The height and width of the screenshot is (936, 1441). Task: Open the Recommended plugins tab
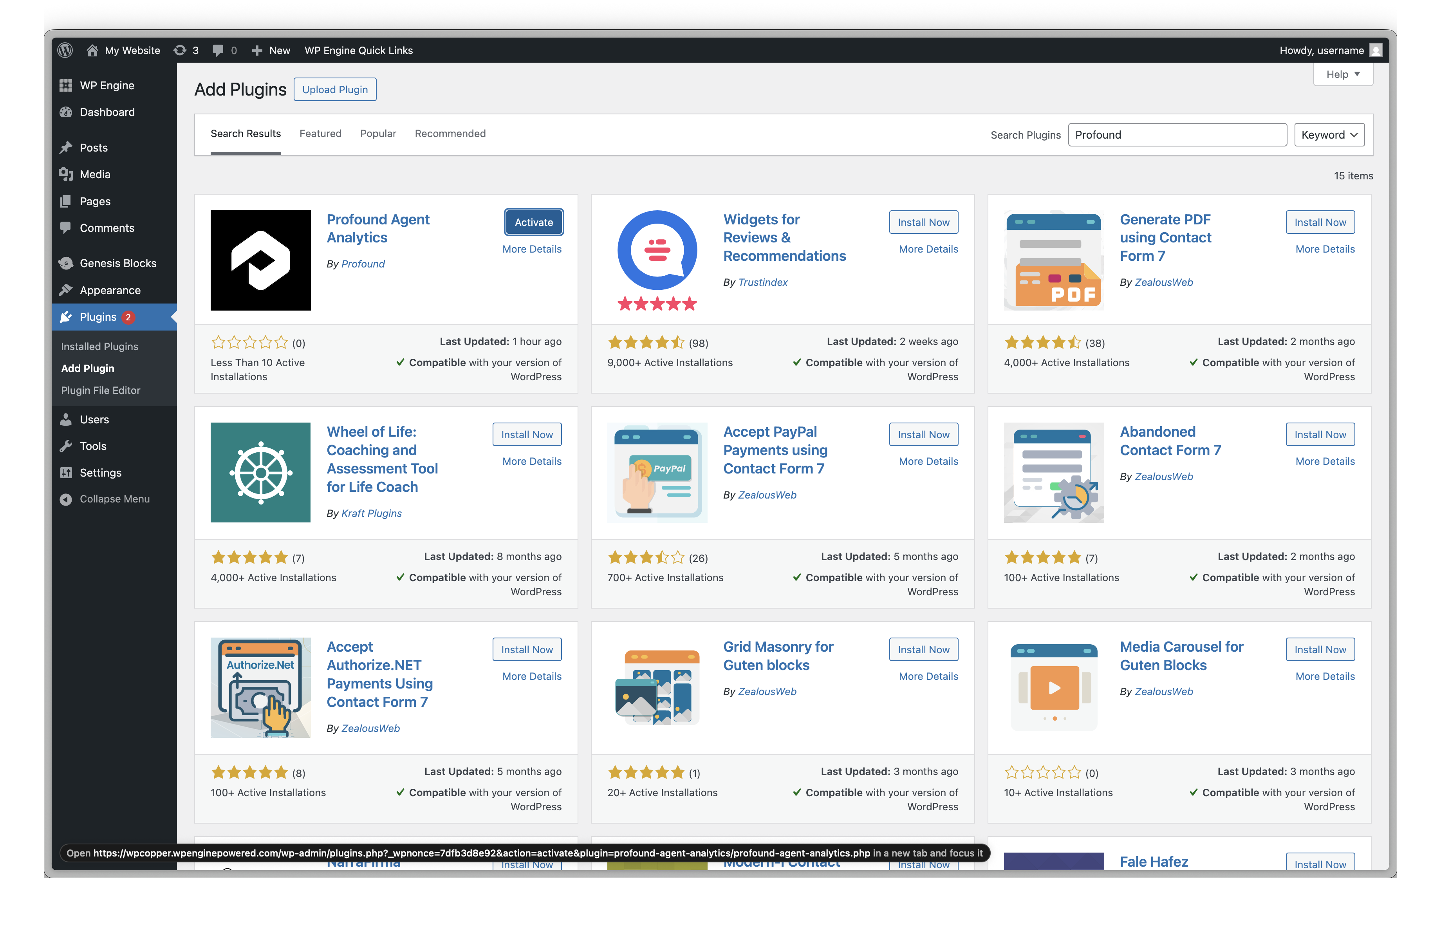(x=450, y=133)
